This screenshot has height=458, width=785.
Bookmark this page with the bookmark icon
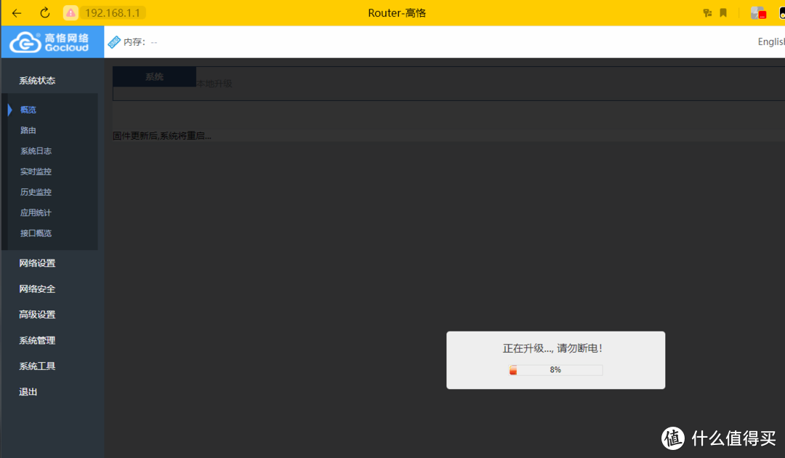pos(723,13)
